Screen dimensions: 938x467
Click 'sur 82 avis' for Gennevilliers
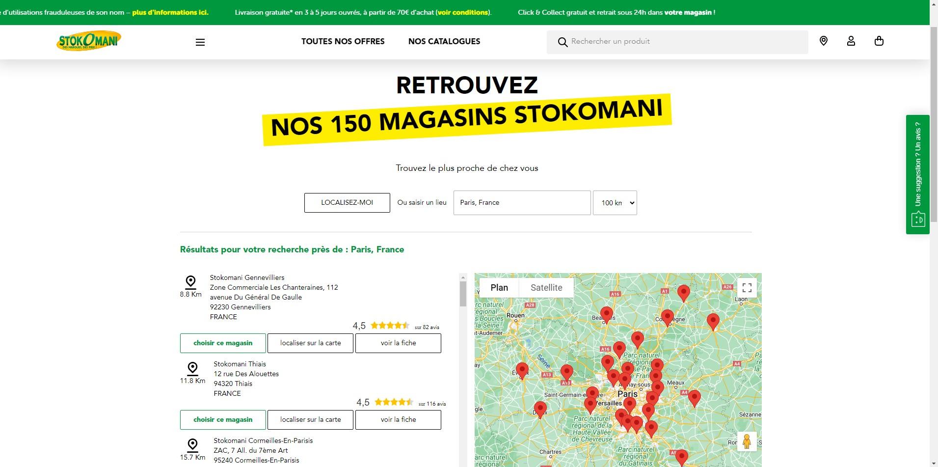[x=427, y=328]
